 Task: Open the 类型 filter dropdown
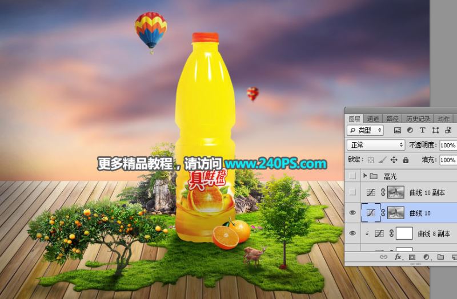365,130
